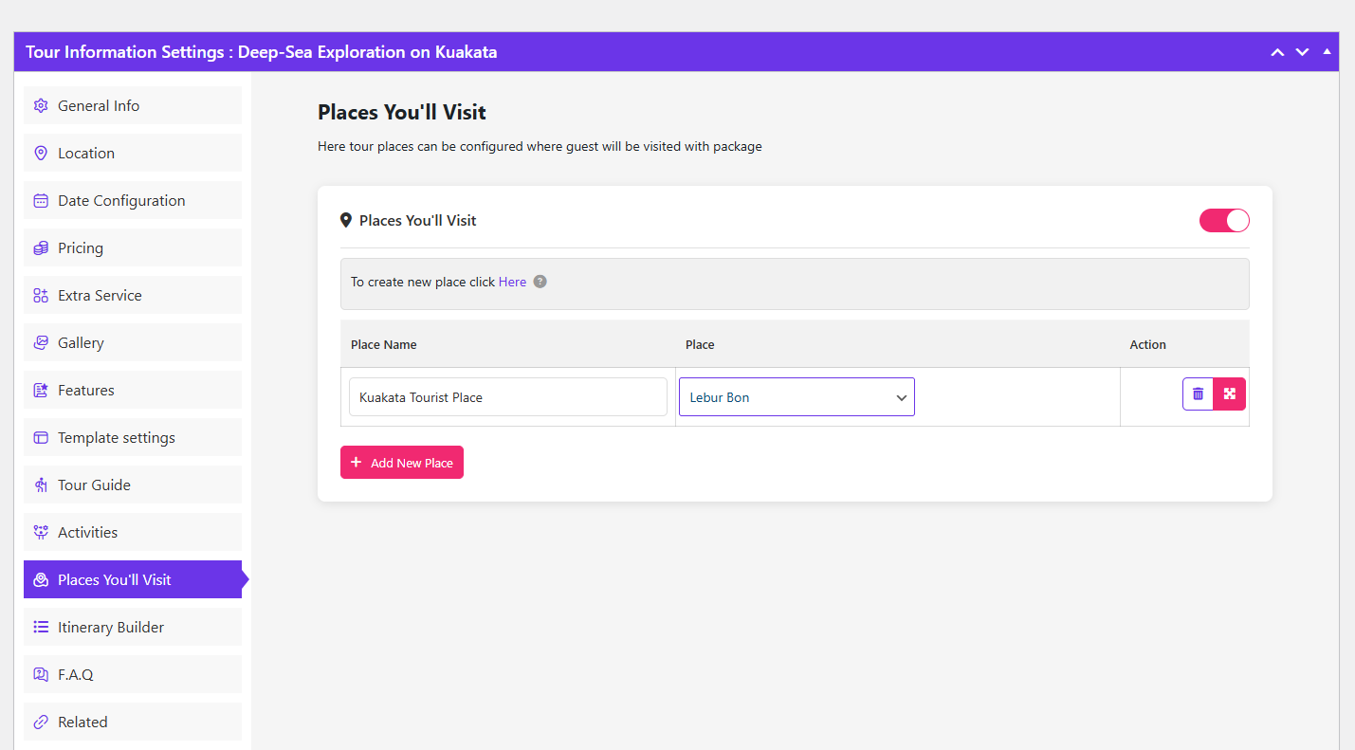Click the pink move handle icon in Action column
Viewport: 1355px width, 750px height.
tap(1230, 393)
